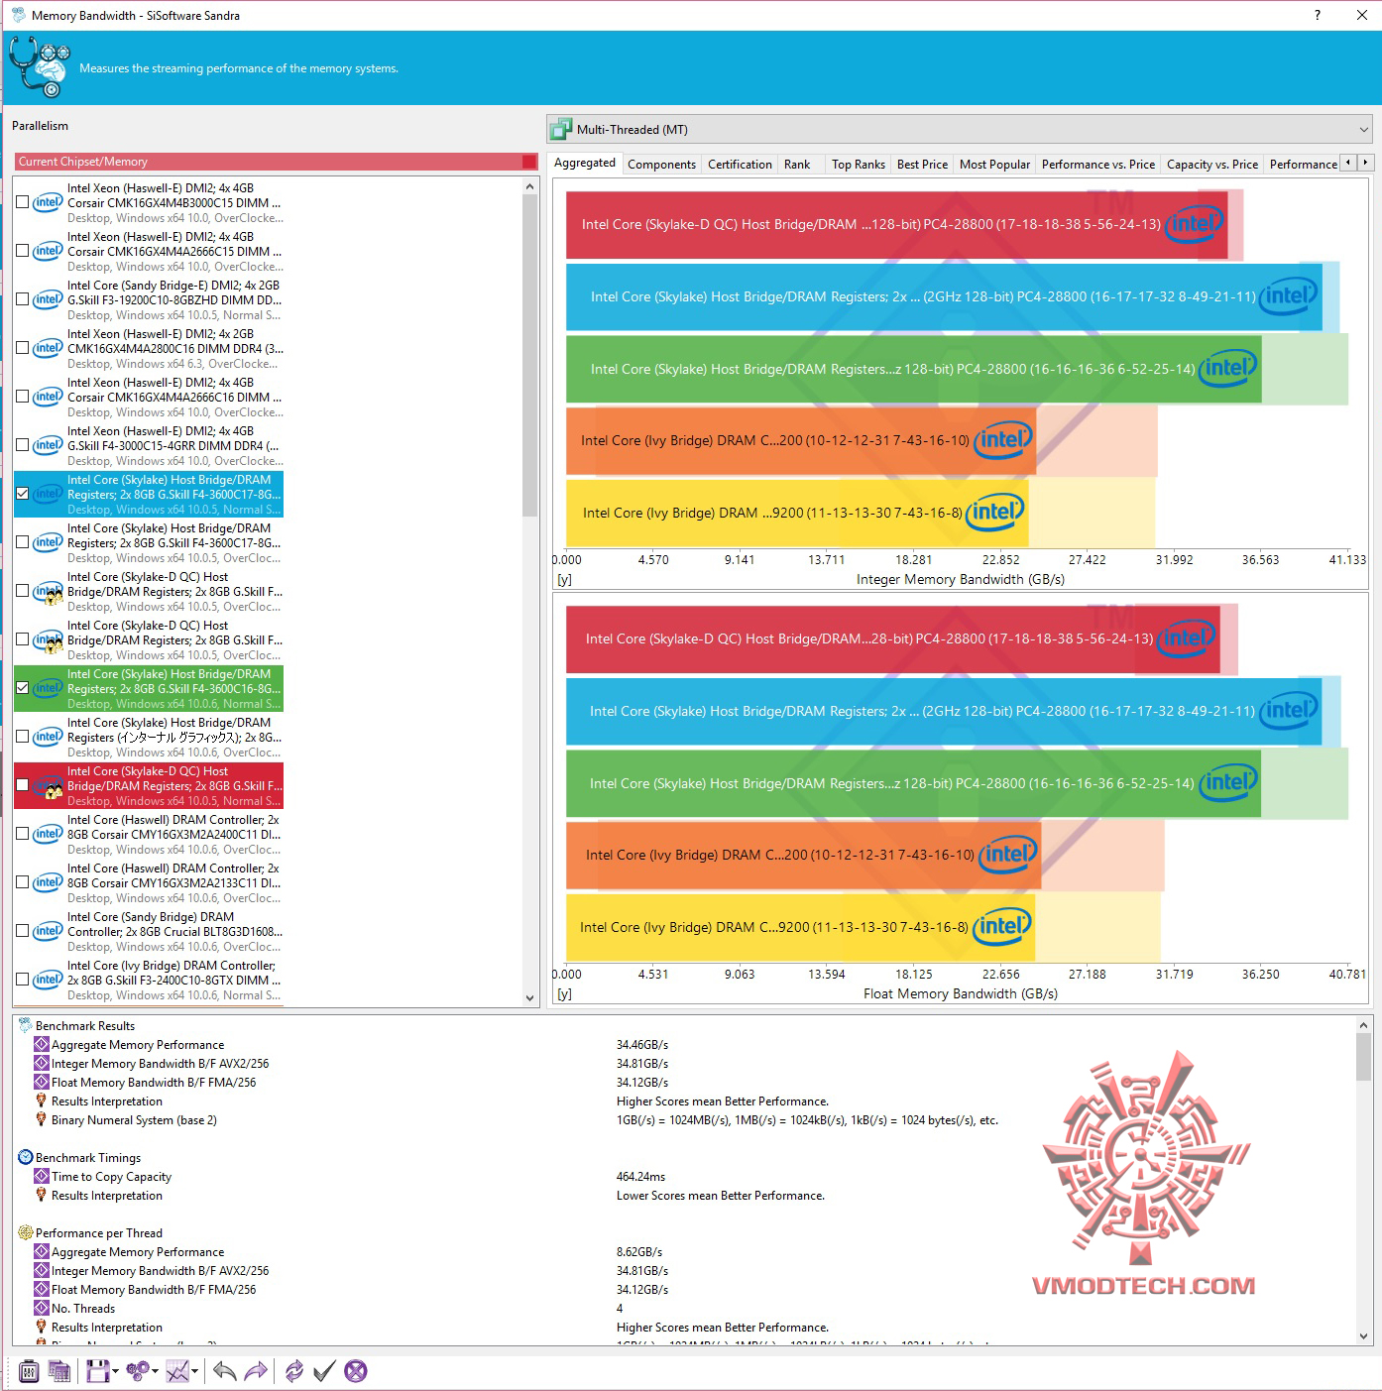Select Integer Memory Bandwidth B/F AVX2/256 first row
The height and width of the screenshot is (1391, 1382).
pos(684,1063)
